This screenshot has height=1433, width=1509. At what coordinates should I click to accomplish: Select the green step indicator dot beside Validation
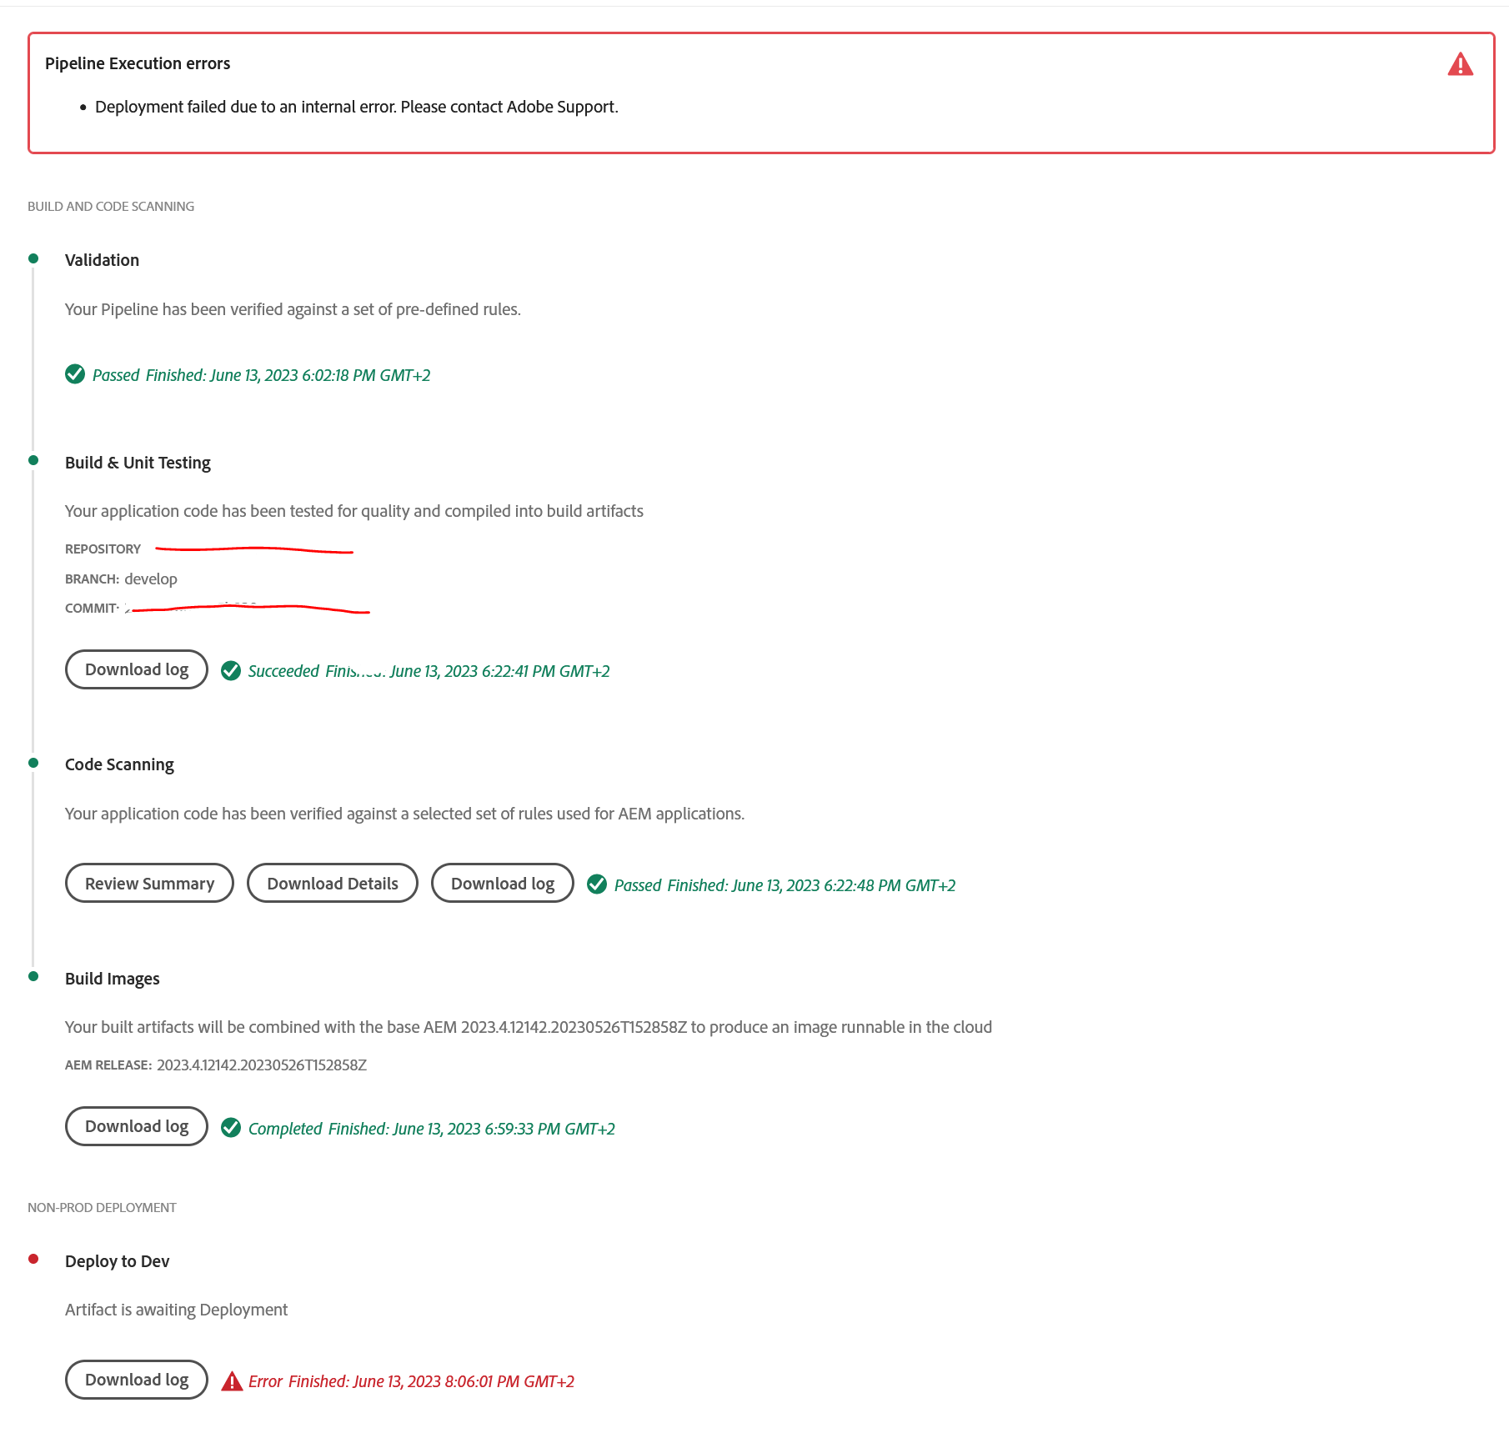[x=33, y=257]
